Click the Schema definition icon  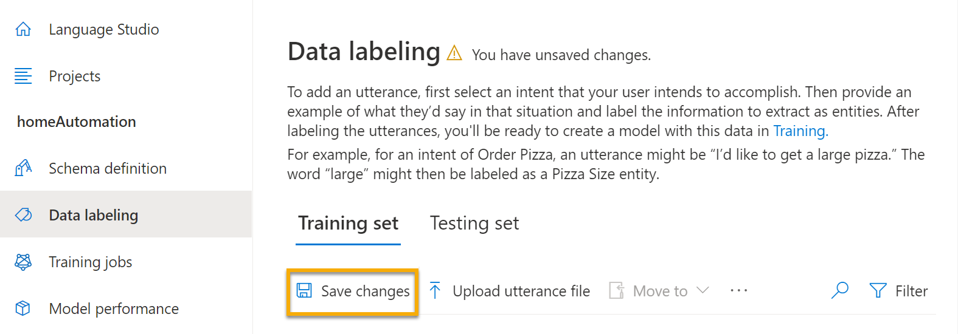pos(23,168)
